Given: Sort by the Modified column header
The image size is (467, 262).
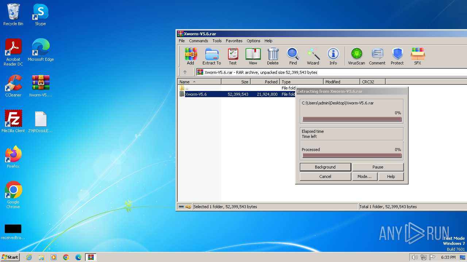Looking at the screenshot, I should coord(342,82).
